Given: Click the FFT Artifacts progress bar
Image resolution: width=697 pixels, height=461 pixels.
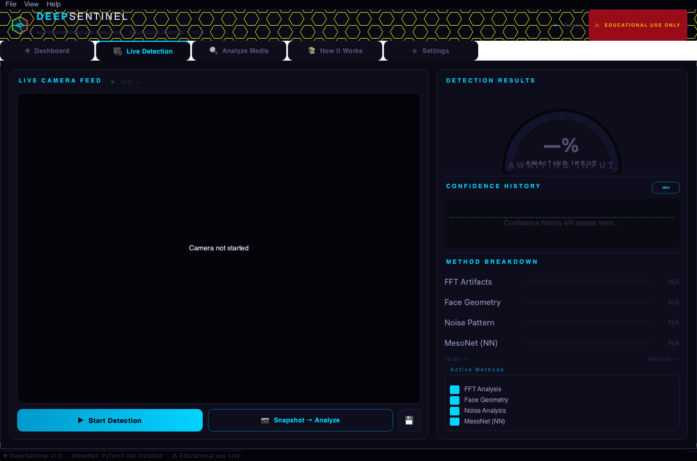Looking at the screenshot, I should (589, 281).
